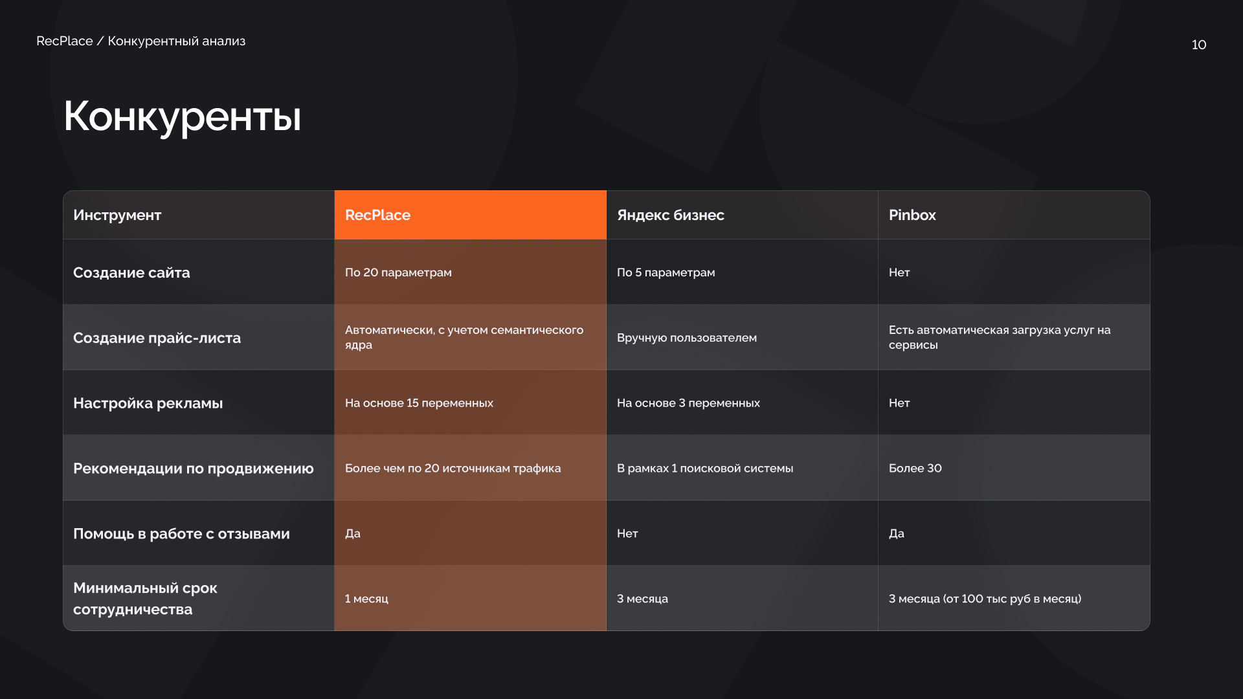
Task: Click the По 5 параметрам cell
Action: point(666,272)
